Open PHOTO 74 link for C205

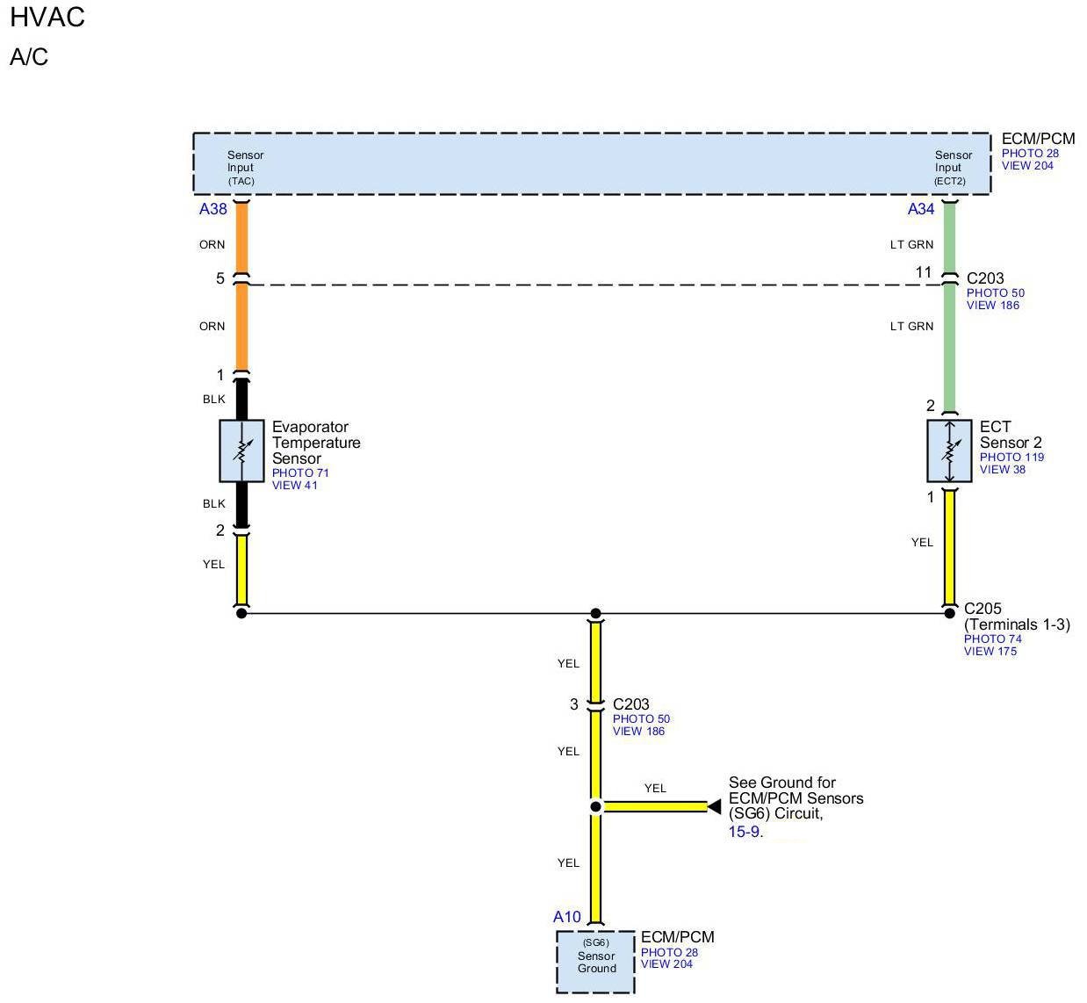(x=992, y=639)
